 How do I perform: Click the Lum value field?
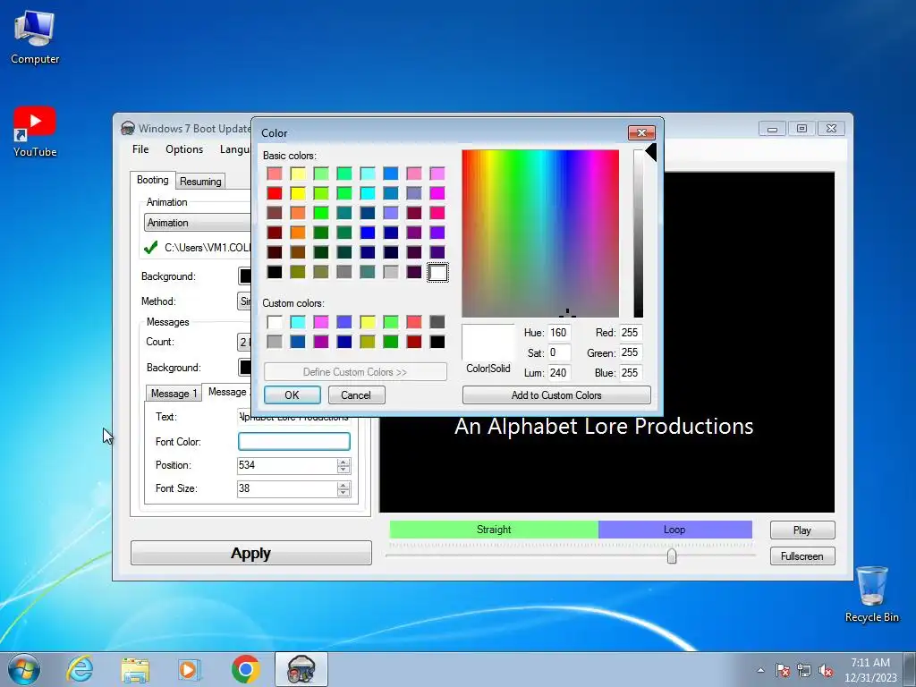[558, 373]
